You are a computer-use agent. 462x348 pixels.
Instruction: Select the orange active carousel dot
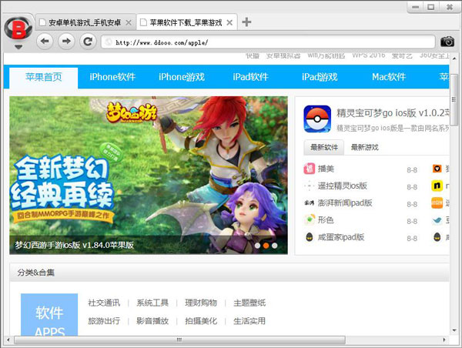pos(266,246)
